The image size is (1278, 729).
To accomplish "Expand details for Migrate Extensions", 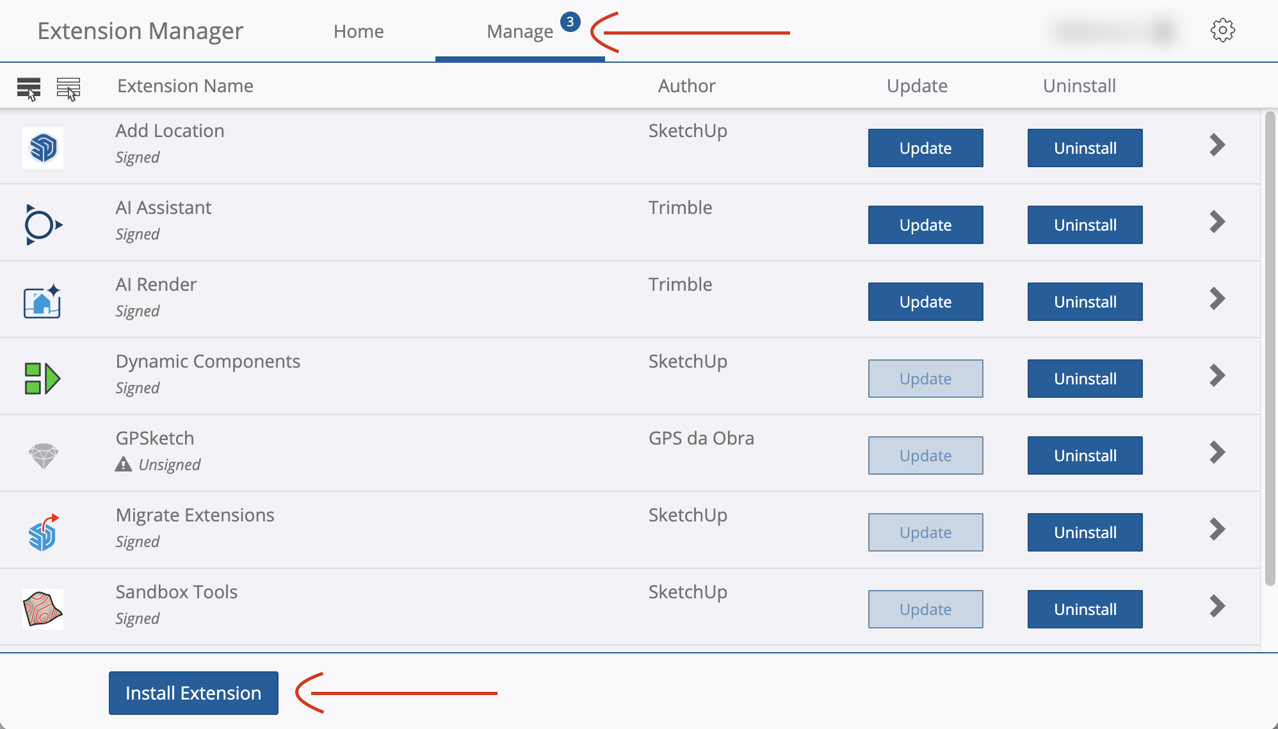I will pos(1217,530).
